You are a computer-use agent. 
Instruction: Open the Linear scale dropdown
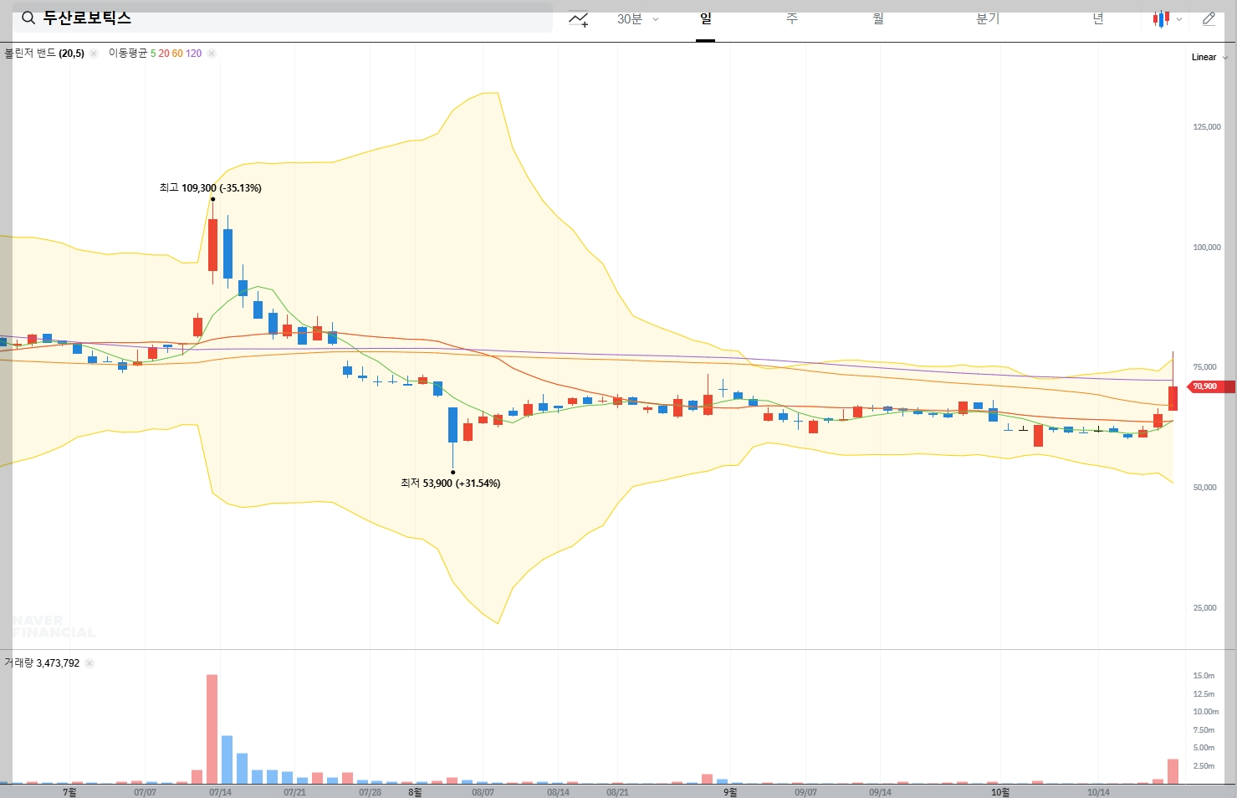(x=1209, y=58)
